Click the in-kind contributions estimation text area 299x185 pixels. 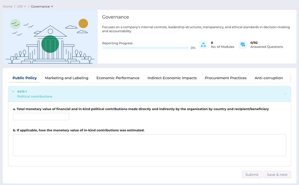(x=149, y=145)
